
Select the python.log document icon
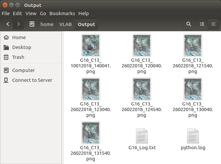tap(193, 136)
